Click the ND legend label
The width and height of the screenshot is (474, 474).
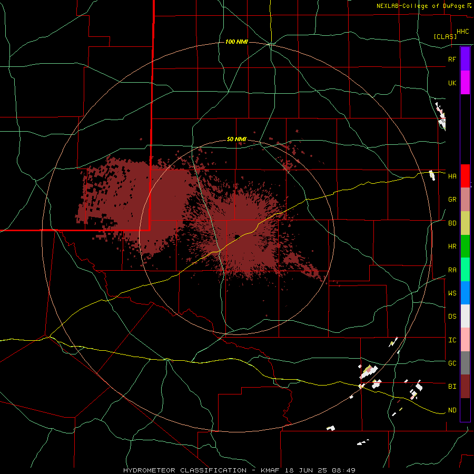click(x=452, y=410)
